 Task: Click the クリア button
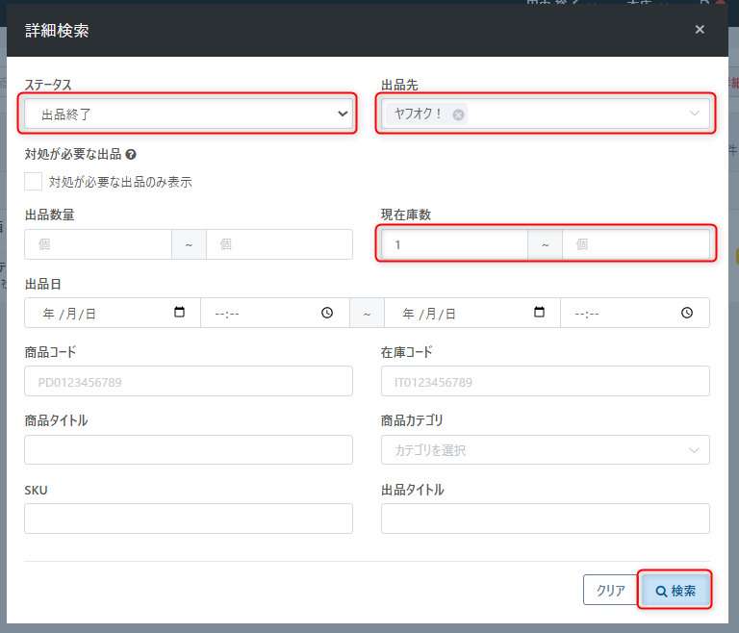[x=611, y=590]
